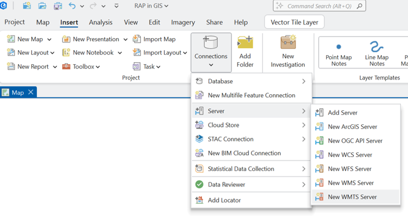Click the undo arrow icon
408x220 pixels.
coord(72,6)
